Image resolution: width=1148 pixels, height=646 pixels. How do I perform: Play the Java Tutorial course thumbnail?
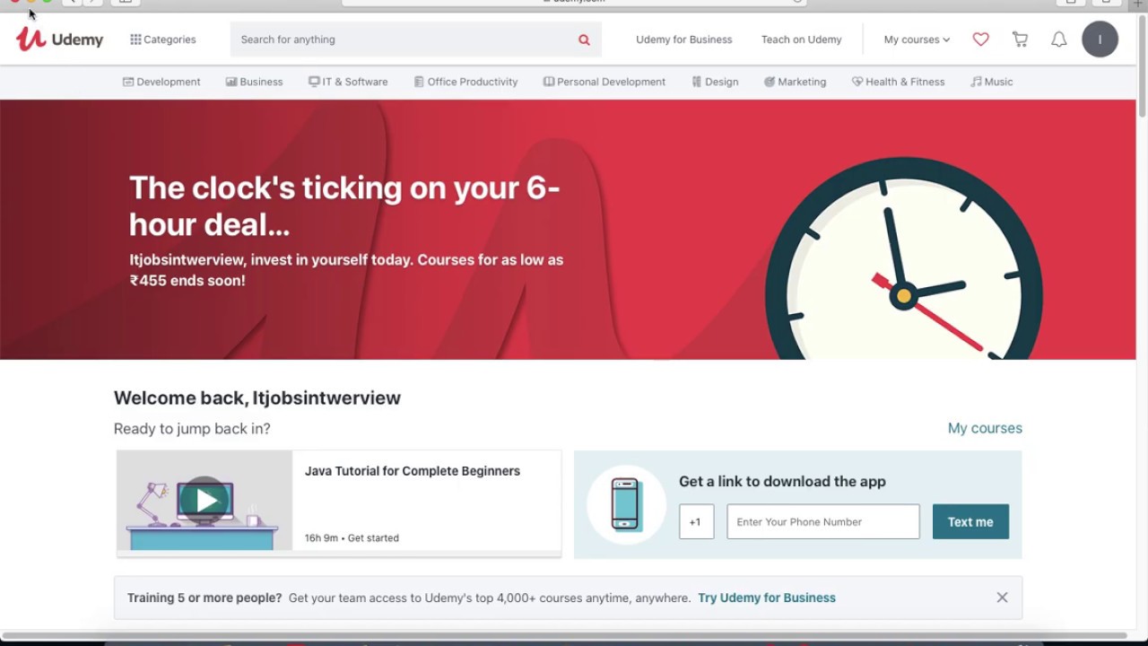[204, 501]
